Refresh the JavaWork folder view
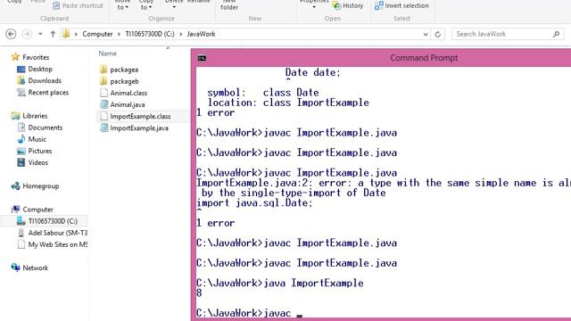The width and height of the screenshot is (571, 321). click(438, 34)
